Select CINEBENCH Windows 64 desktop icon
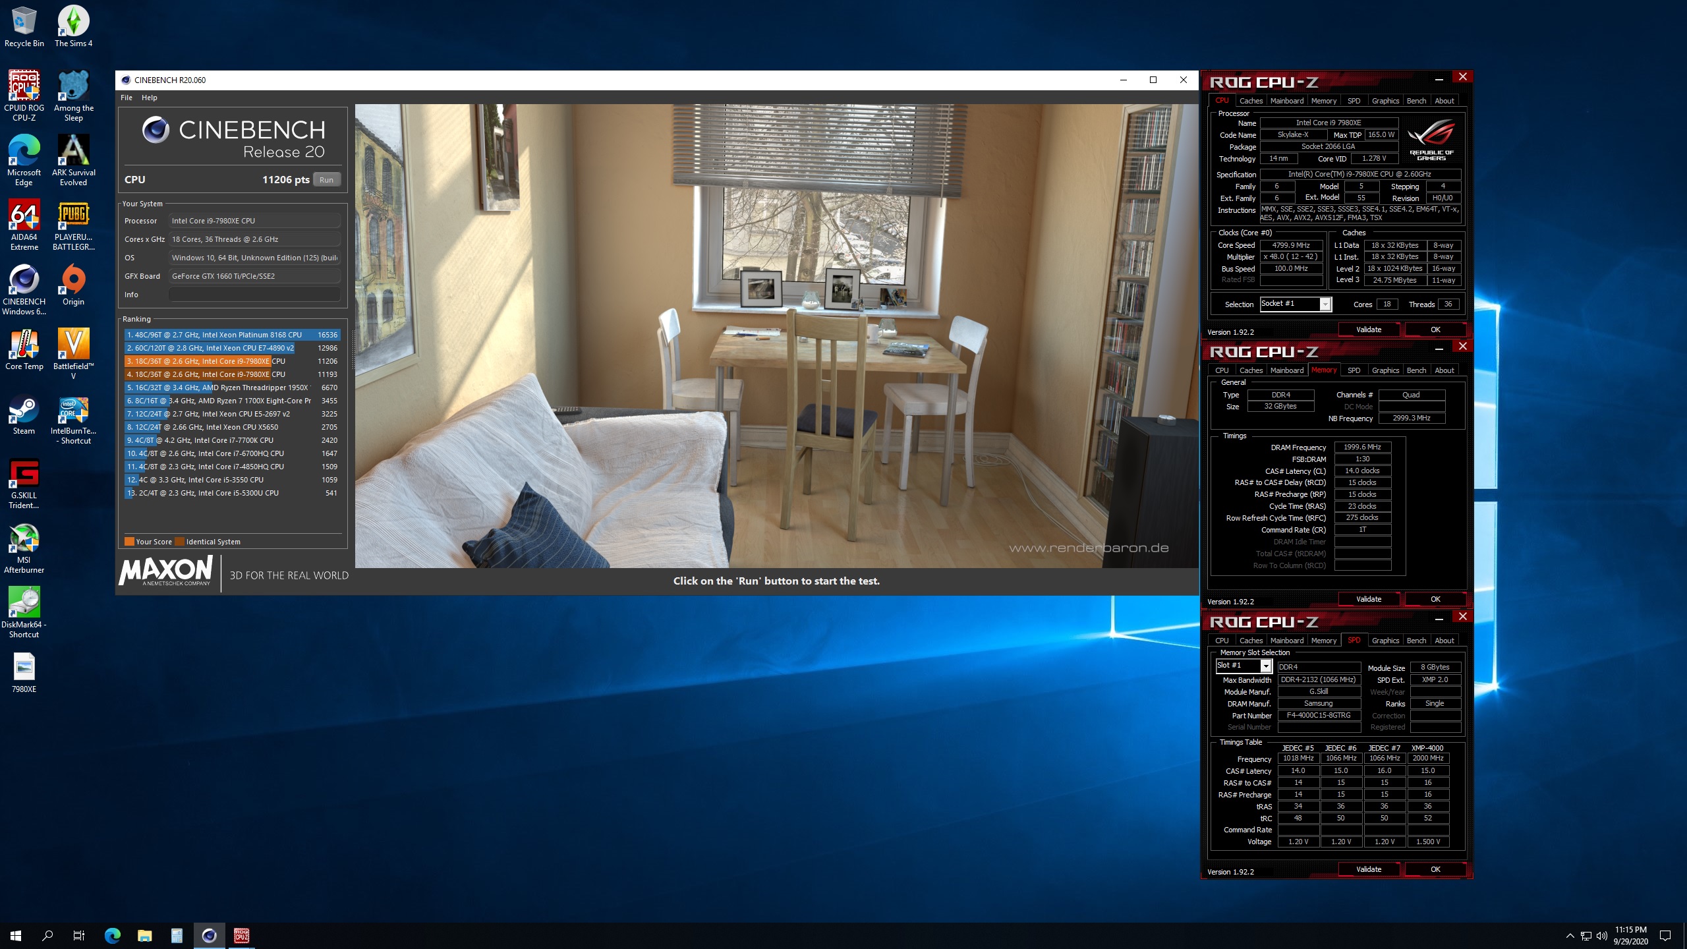The image size is (1687, 949). (24, 290)
